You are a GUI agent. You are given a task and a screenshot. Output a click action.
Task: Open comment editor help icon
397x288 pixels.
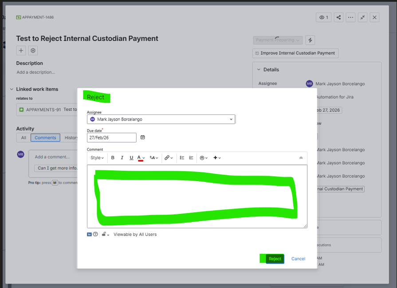(x=95, y=234)
